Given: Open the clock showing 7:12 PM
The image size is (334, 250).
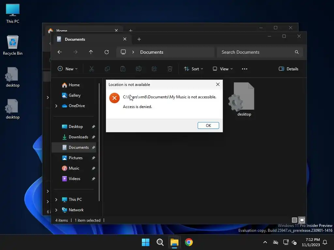Looking at the screenshot, I should click(311, 242).
